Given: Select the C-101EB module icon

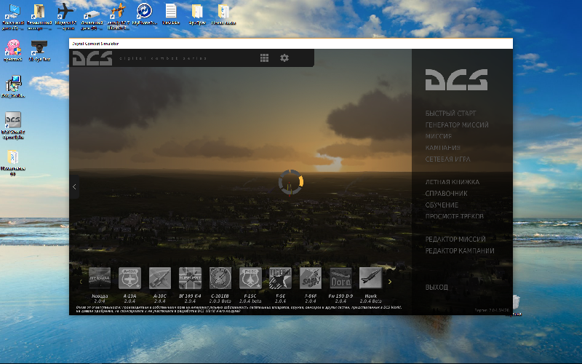Looking at the screenshot, I should pos(220,278).
